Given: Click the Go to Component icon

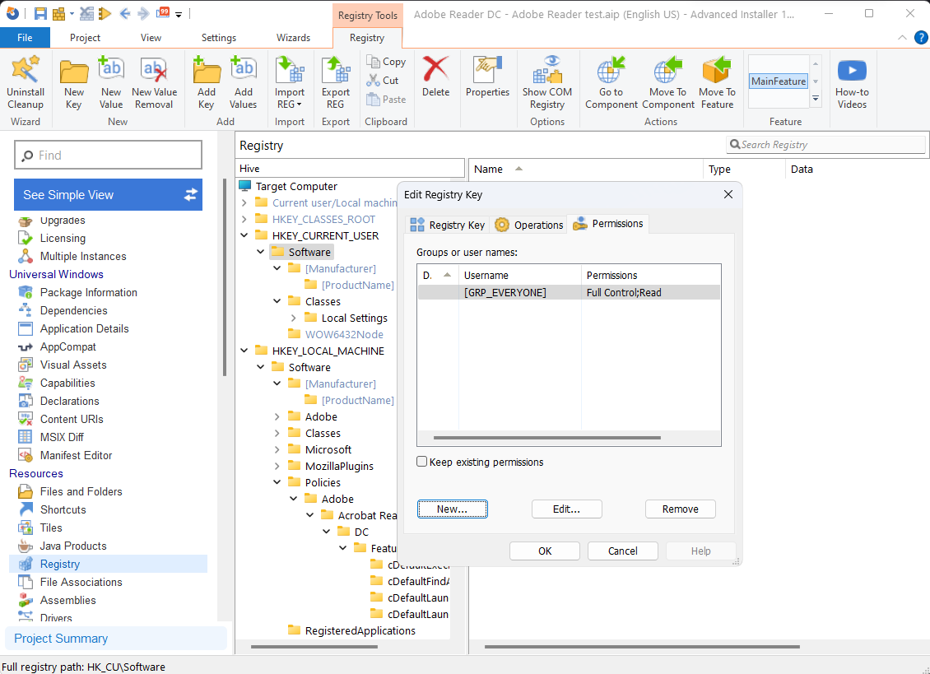Looking at the screenshot, I should (611, 83).
